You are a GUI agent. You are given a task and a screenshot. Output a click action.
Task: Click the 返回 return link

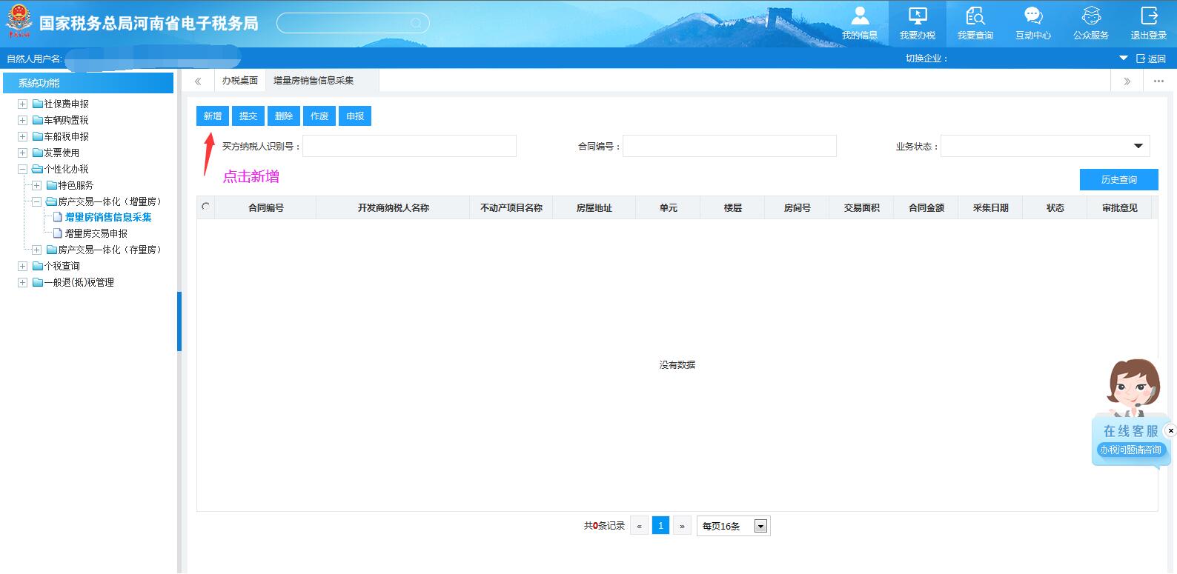(1151, 59)
